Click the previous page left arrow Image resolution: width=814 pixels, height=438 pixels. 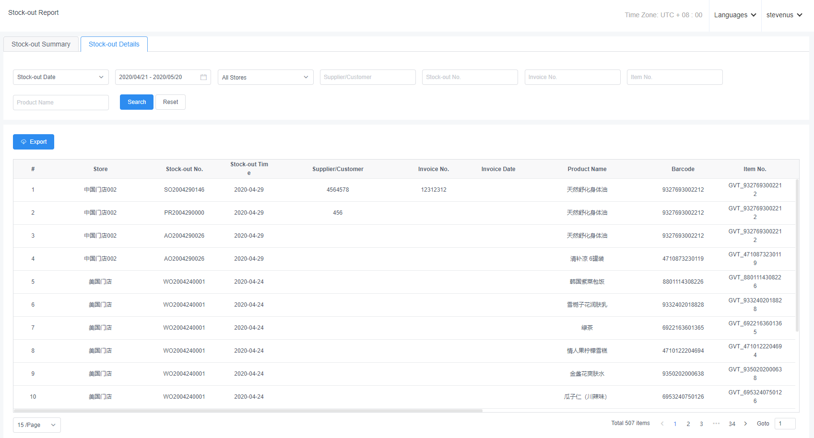coord(662,424)
